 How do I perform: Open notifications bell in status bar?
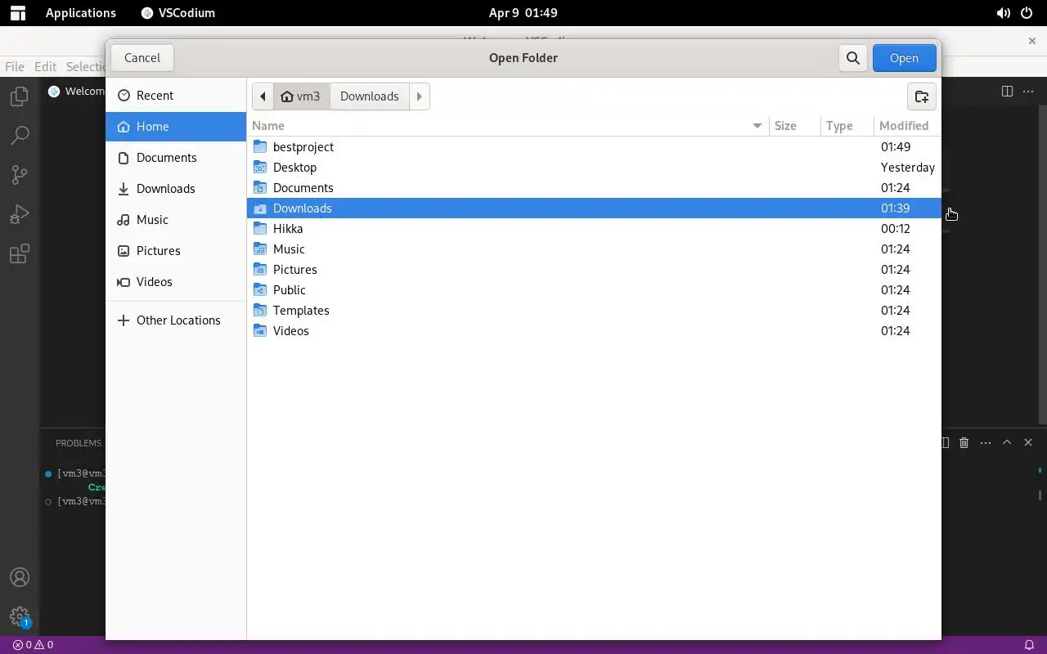(x=1029, y=645)
